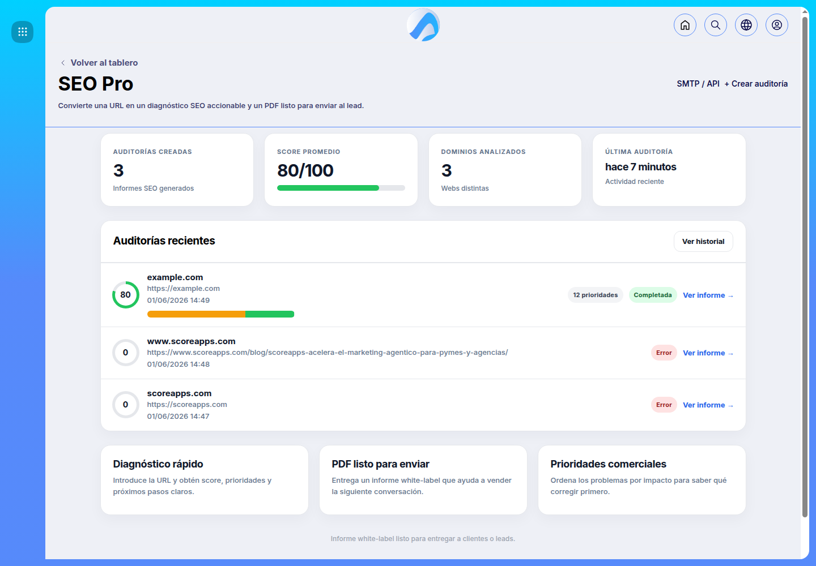Image resolution: width=816 pixels, height=566 pixels.
Task: Click the https://example.com URL text
Action: click(184, 289)
